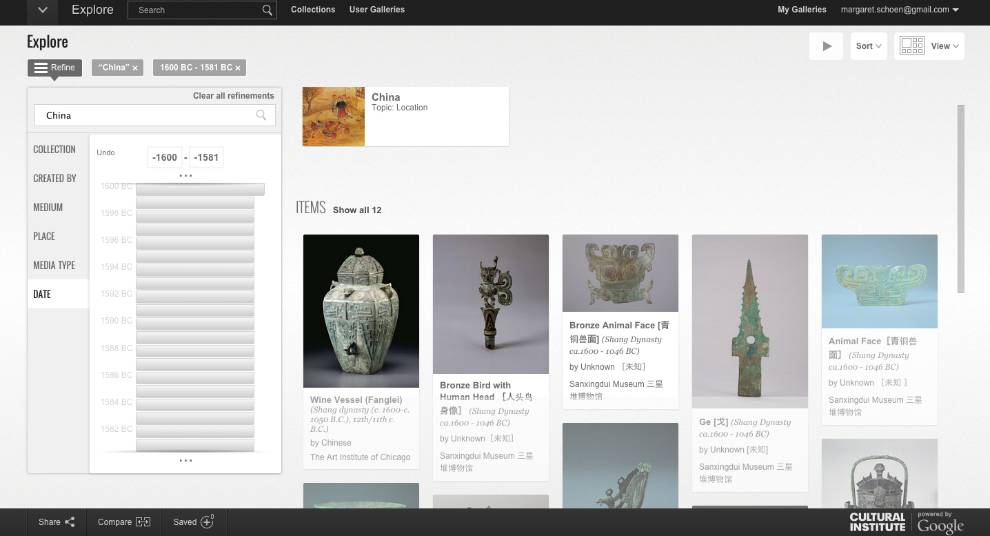Open Saved items in bottom bar

pyautogui.click(x=194, y=522)
